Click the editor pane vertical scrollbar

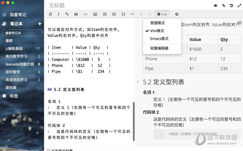tap(134, 121)
